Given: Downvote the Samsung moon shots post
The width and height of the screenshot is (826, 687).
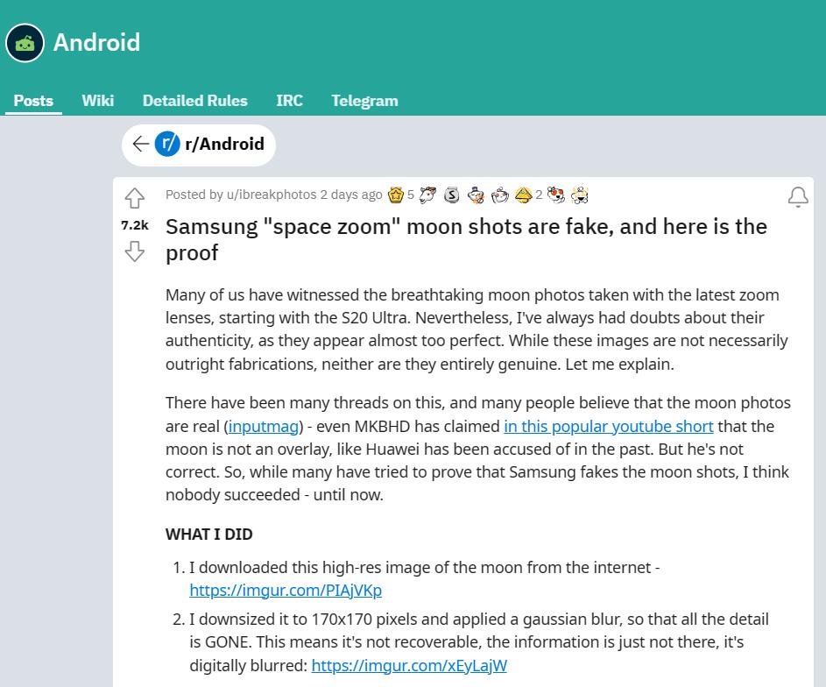Looking at the screenshot, I should tap(134, 251).
